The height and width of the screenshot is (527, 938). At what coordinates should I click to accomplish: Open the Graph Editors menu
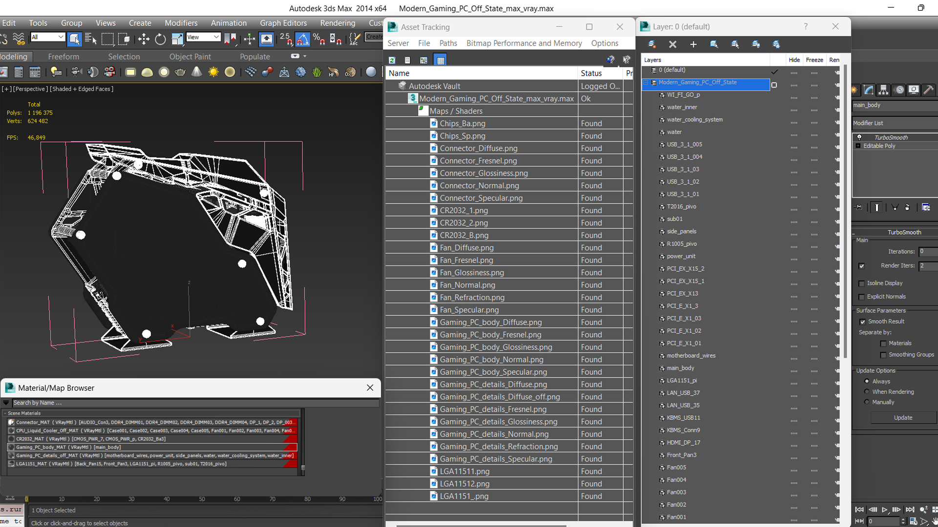(283, 23)
